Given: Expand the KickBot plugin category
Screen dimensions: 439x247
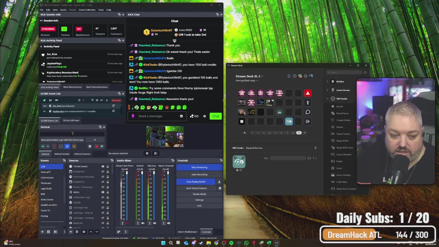Looking at the screenshot, I should 328,82.
